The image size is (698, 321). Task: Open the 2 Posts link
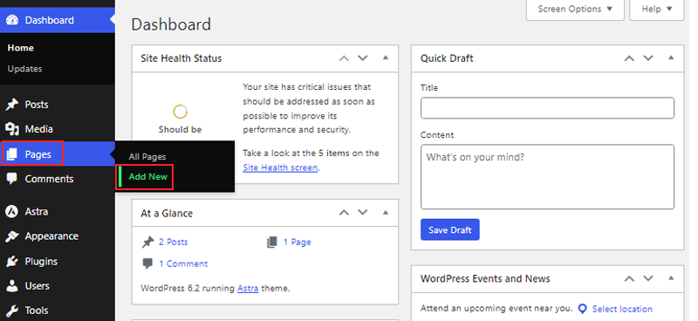coord(173,242)
